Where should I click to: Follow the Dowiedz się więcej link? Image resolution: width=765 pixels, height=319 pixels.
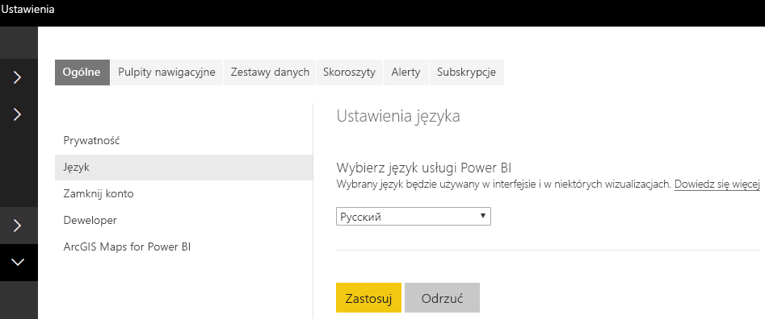(717, 184)
